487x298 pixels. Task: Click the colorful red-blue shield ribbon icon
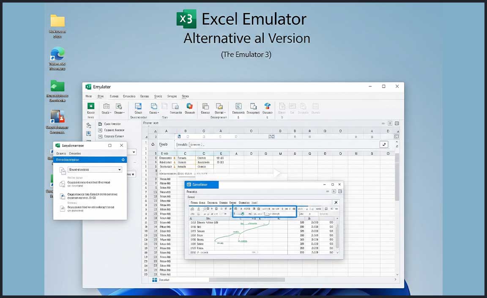189,106
